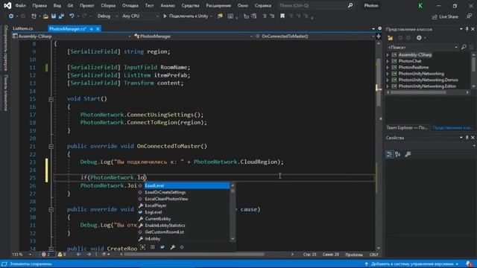Expand PhotonRealtime node in Class View
Viewport: 477px width, 268px height.
point(388,68)
